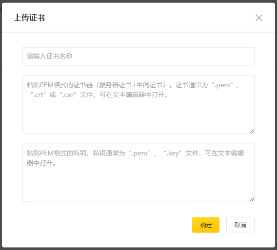Focus the PEM certificate chain text area
277x250 pixels.
[138, 104]
